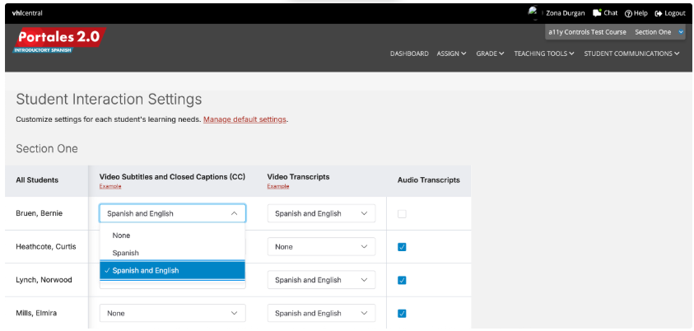
Task: Click the Logout icon
Action: pyautogui.click(x=658, y=14)
